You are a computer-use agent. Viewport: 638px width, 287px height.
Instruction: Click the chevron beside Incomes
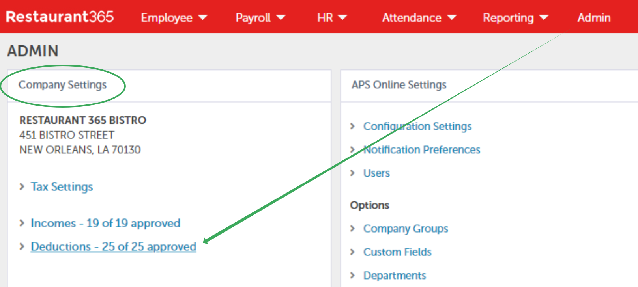click(x=22, y=223)
